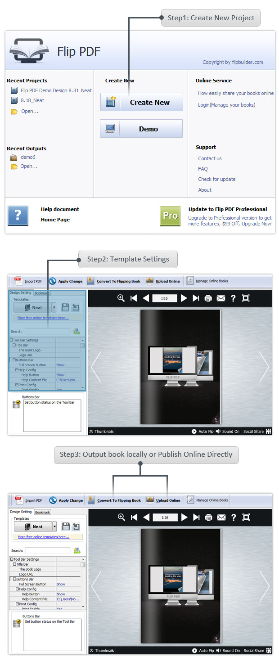Click Update to Flip PDF Professional text
279x657 pixels.
click(x=228, y=209)
